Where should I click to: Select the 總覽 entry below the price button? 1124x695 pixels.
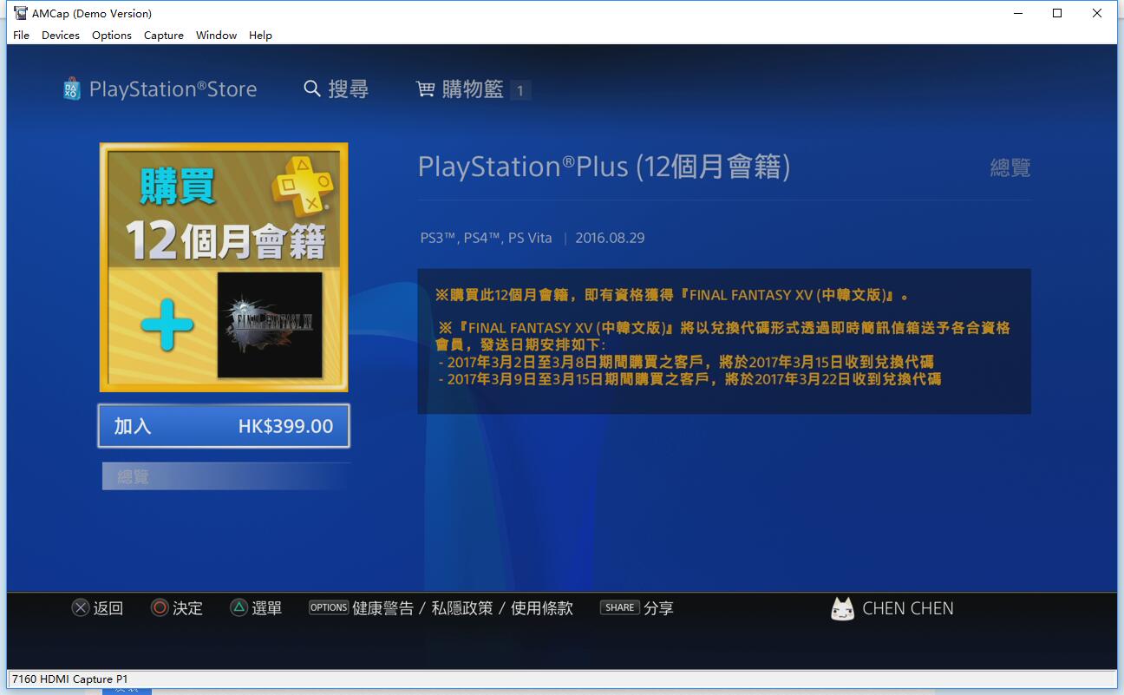tap(225, 476)
